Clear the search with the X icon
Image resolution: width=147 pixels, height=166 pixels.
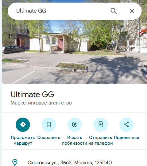coord(132,11)
